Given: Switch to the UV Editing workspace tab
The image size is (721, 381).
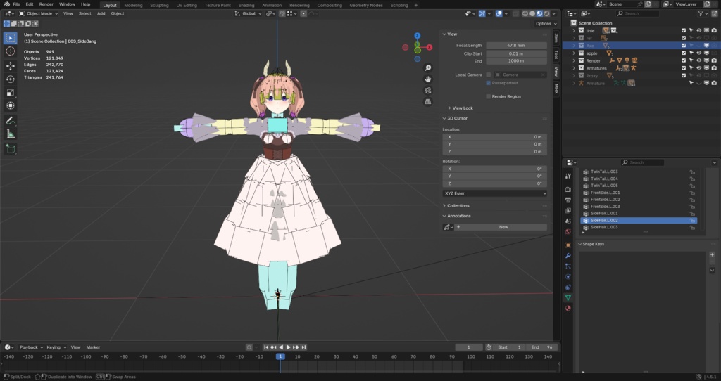Looking at the screenshot, I should point(186,5).
